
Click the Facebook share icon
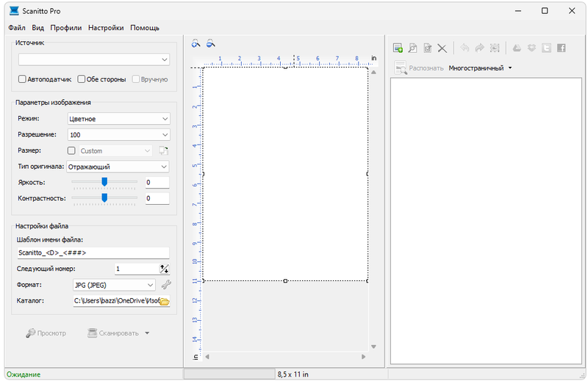pyautogui.click(x=562, y=48)
